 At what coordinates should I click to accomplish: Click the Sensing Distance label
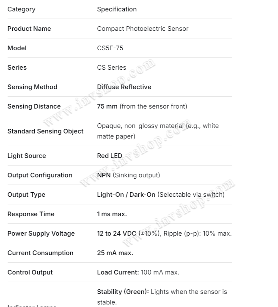[x=34, y=106]
